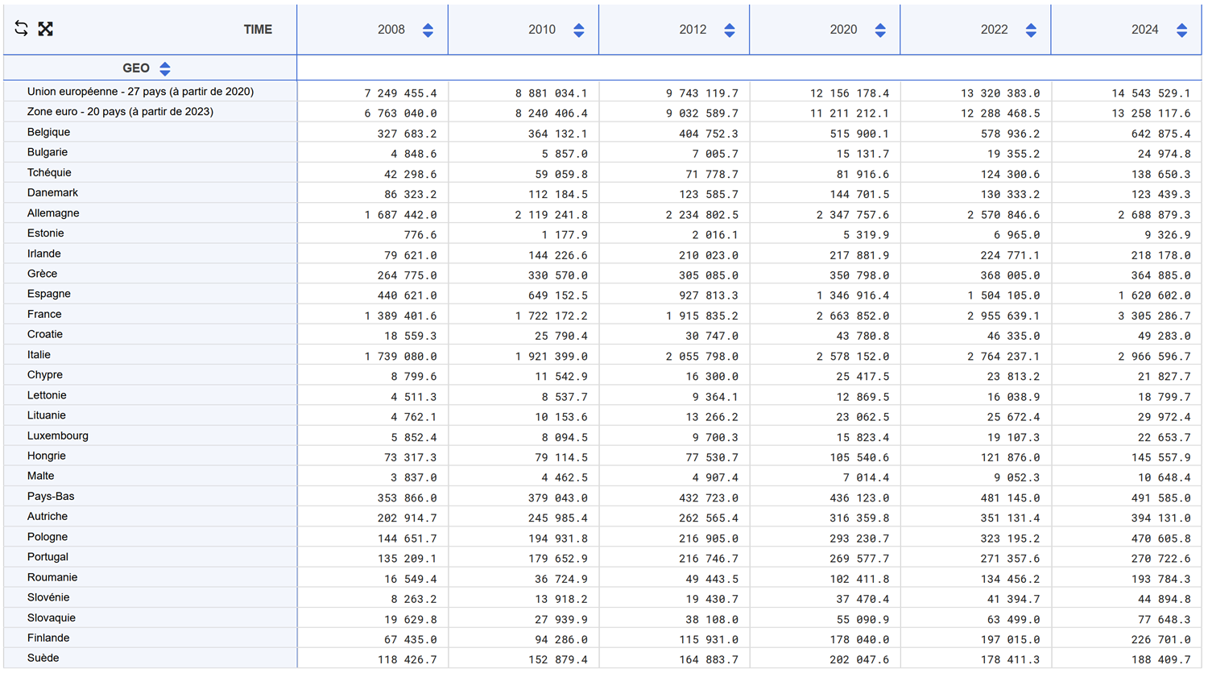
Task: Click Belgique's 2008 value cell
Action: (x=400, y=134)
